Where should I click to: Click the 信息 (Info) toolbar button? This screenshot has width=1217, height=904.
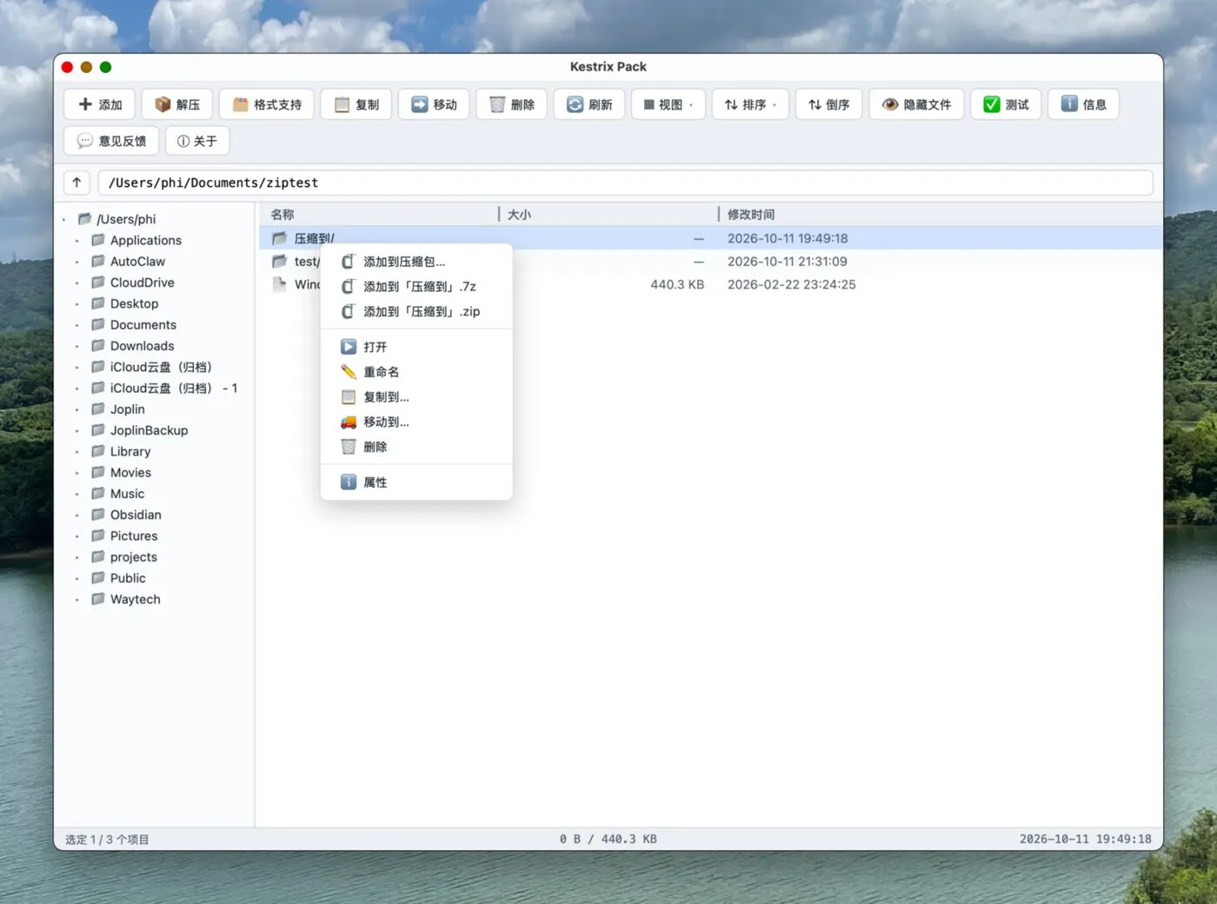pos(1083,104)
